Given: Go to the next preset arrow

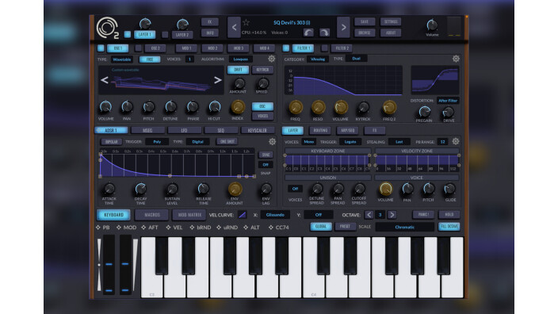Looking at the screenshot, I should 343,27.
